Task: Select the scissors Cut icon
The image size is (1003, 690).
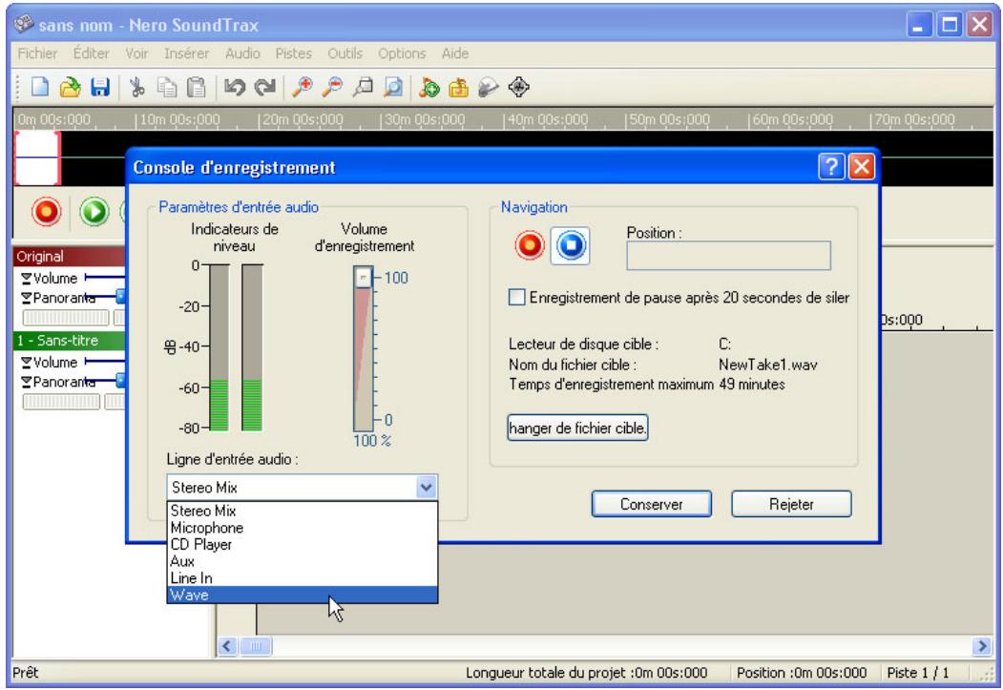Action: 136,87
